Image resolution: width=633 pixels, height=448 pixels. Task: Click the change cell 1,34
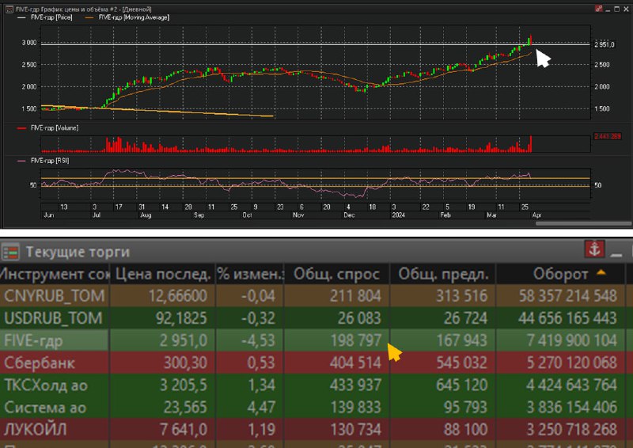click(250, 385)
